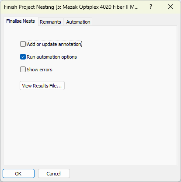181x182 pixels.
Task: Click the View Results File button
Action: pyautogui.click(x=42, y=86)
